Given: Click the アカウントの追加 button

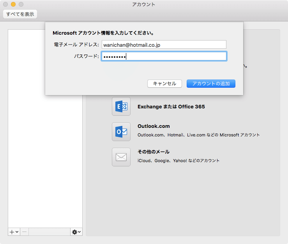Looking at the screenshot, I should [x=211, y=83].
